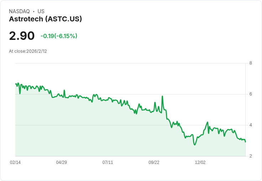Click the 2.90 closing price
Viewport: 262px width, 181px height.
[x=22, y=36]
